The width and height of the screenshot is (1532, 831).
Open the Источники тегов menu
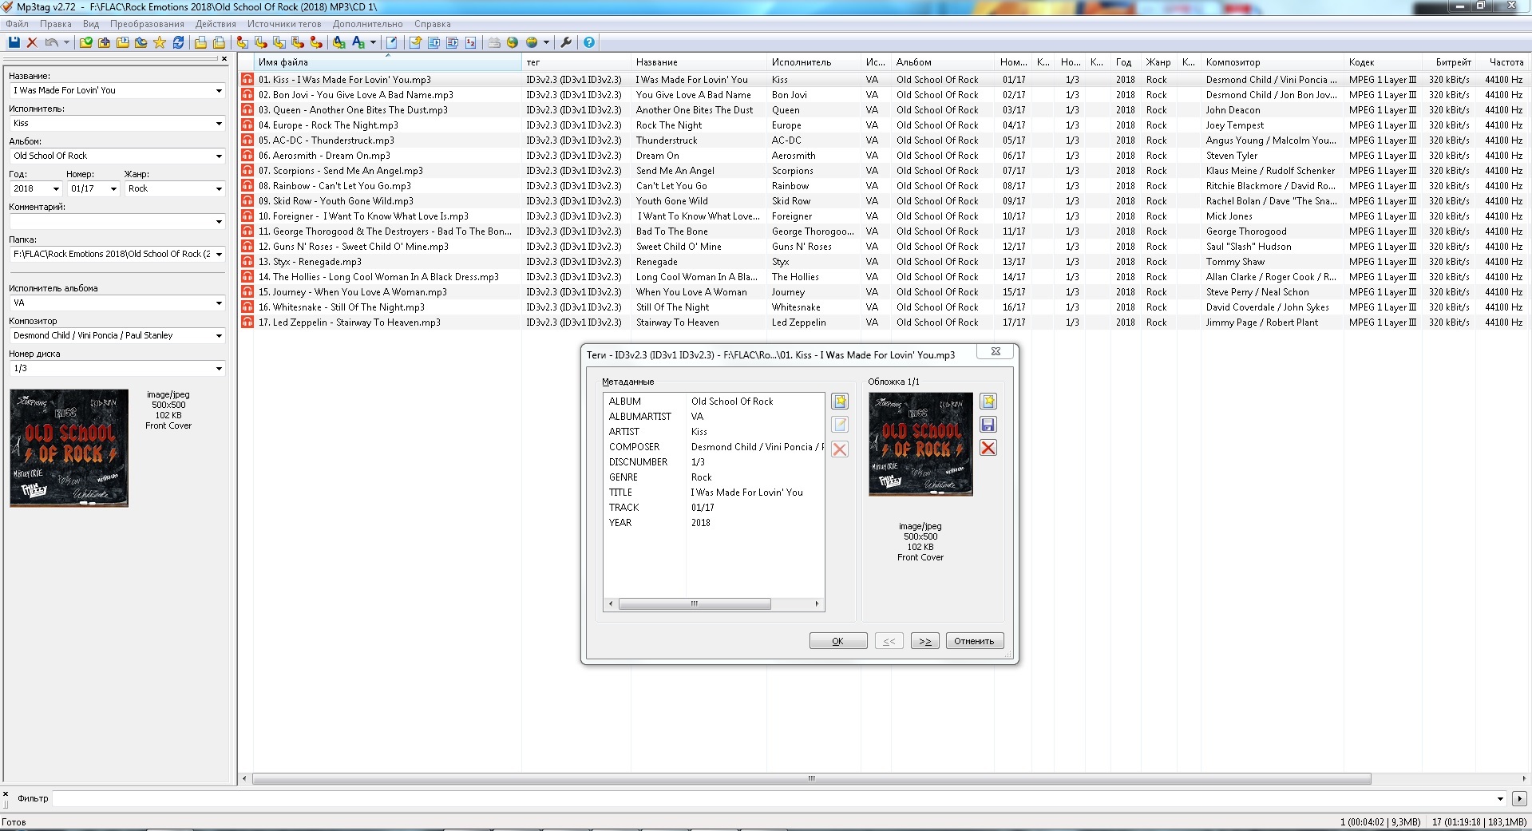point(283,24)
